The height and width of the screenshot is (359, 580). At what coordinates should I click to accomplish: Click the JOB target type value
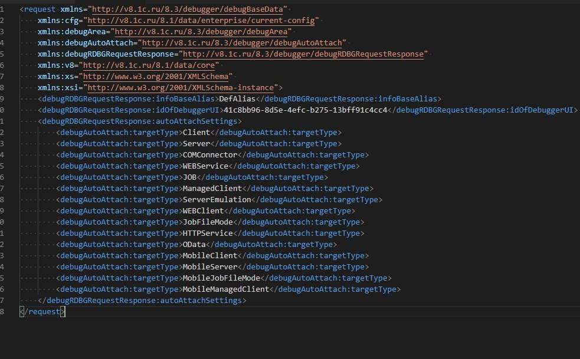pos(189,177)
